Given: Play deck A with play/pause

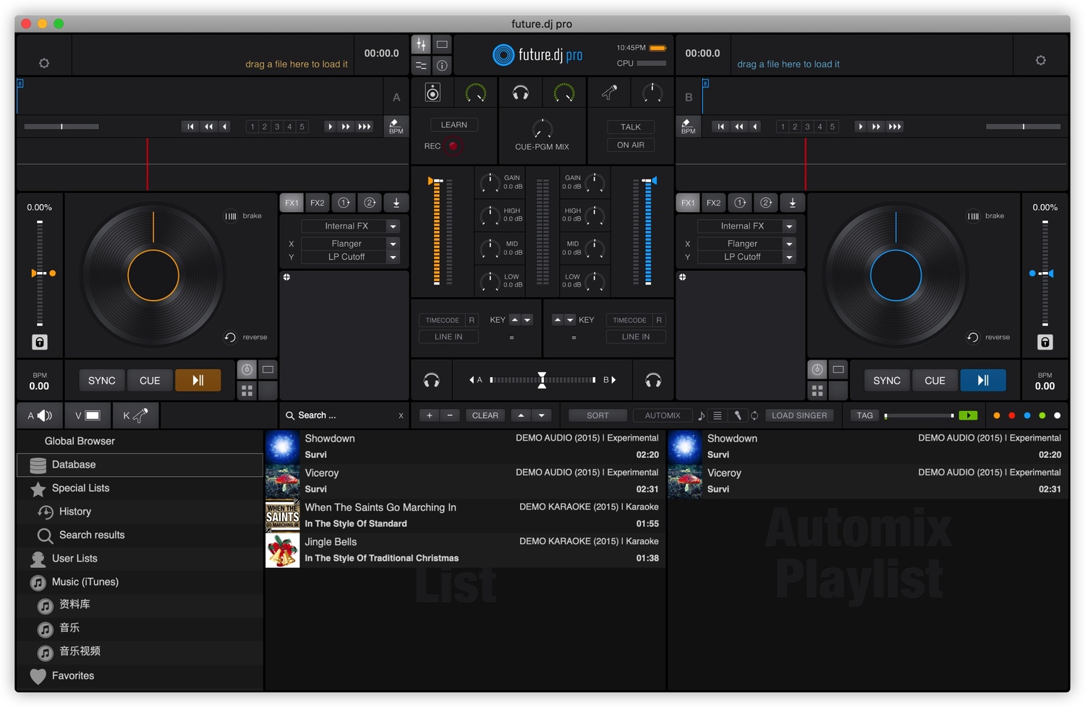Looking at the screenshot, I should click(x=197, y=381).
